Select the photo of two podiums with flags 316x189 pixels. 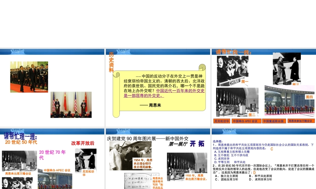71,105
